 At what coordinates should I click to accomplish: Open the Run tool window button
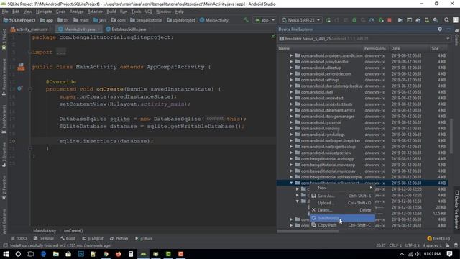143,238
